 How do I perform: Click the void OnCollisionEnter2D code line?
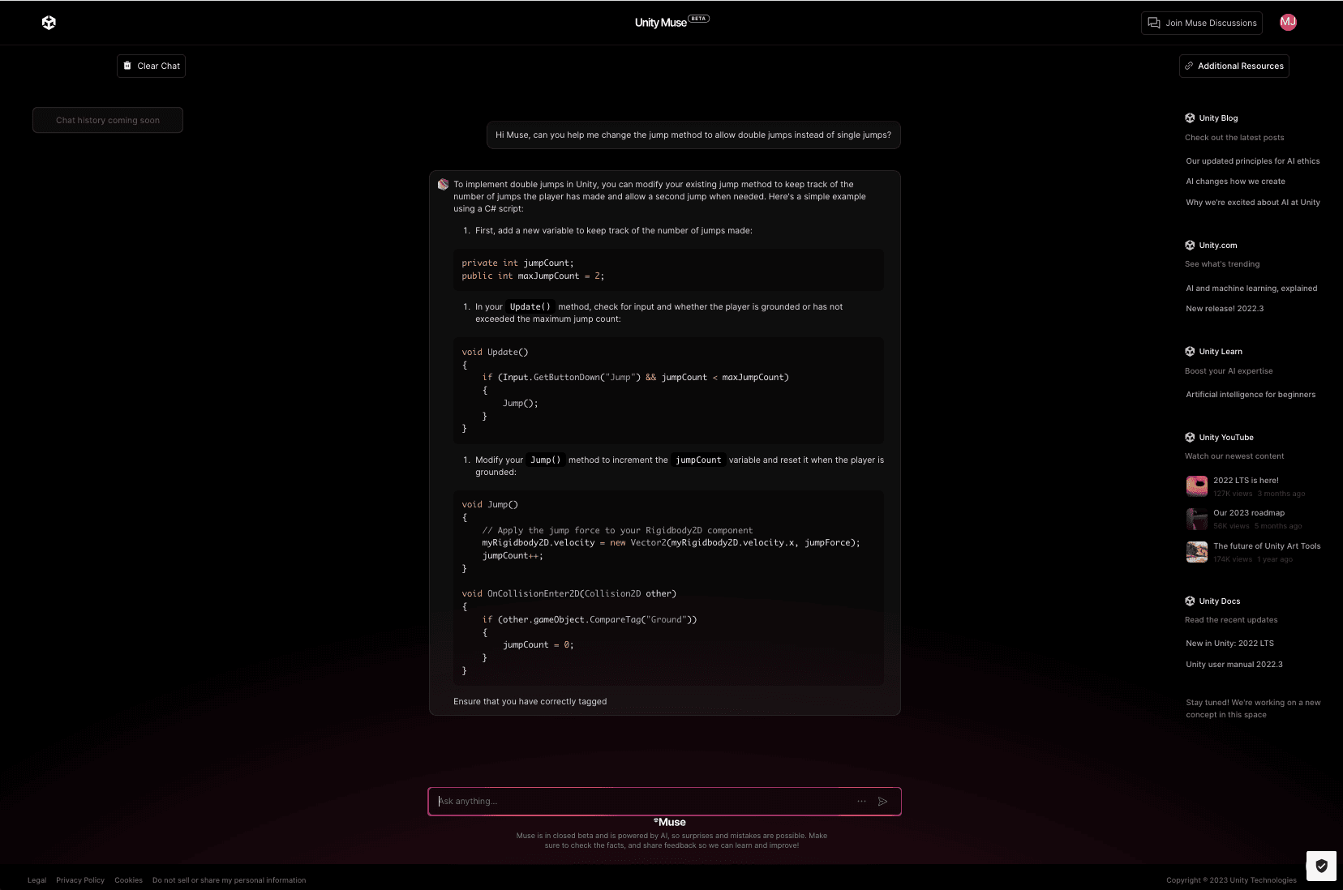[569, 594]
